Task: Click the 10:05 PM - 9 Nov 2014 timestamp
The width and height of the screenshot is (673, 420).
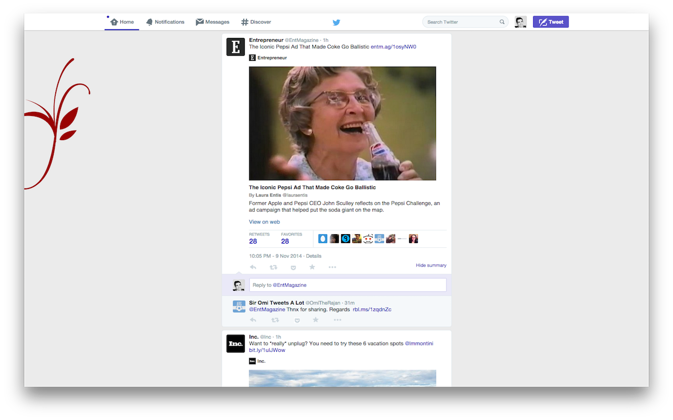Action: click(x=276, y=256)
